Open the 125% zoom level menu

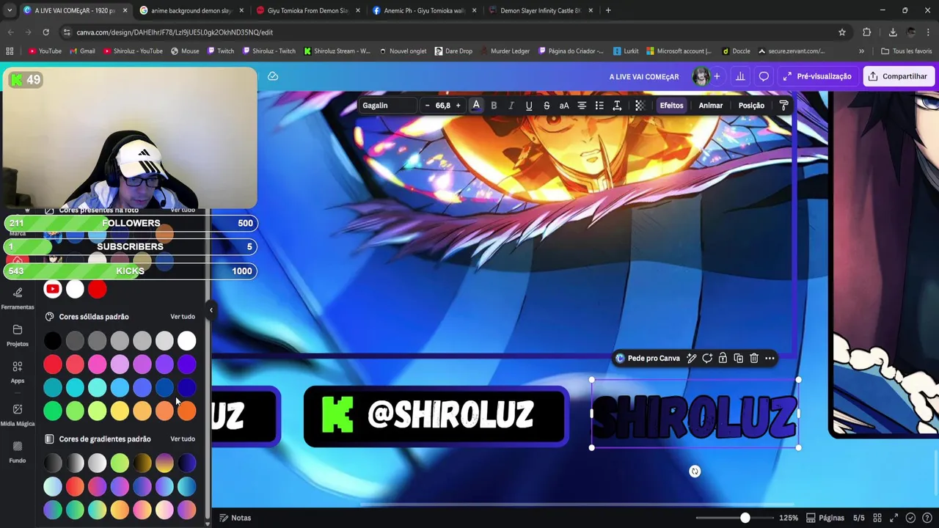(x=789, y=518)
